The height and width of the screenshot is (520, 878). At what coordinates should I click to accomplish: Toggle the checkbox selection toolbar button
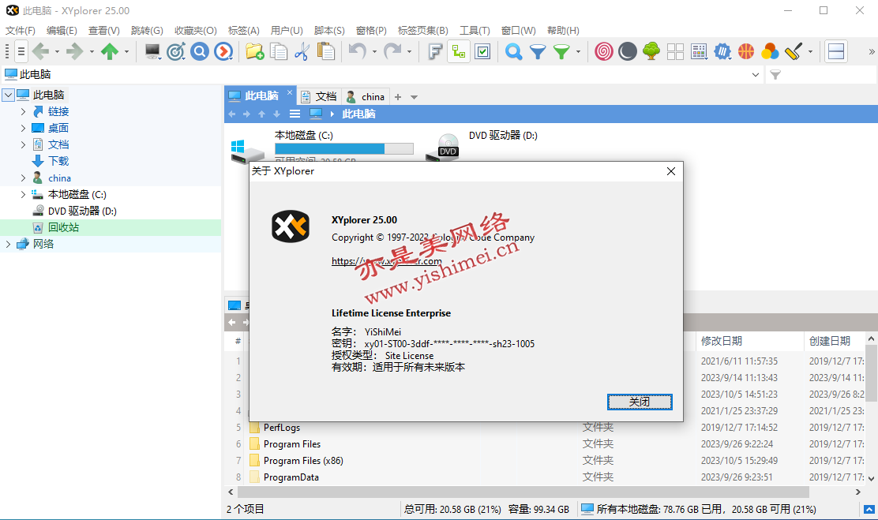pos(482,51)
